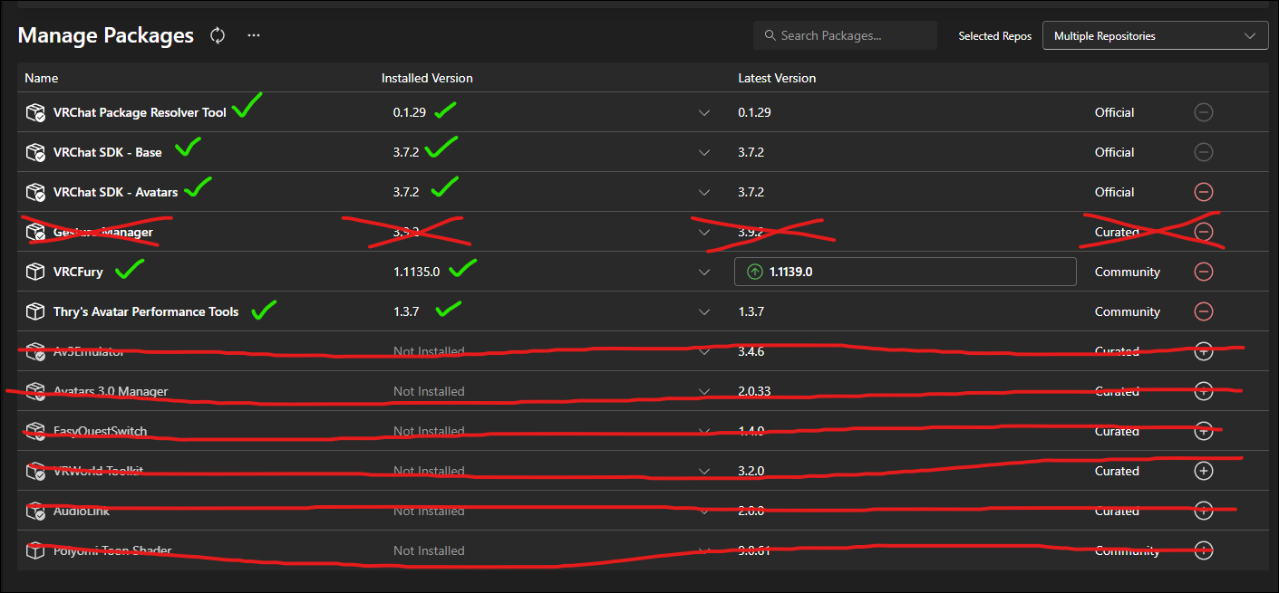Add the Av3Emulator package
The width and height of the screenshot is (1279, 593).
1203,351
